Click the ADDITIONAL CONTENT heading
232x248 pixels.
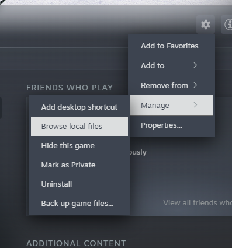pyautogui.click(x=76, y=243)
